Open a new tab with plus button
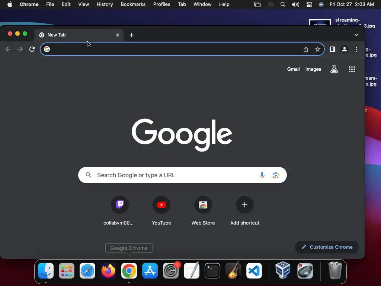Image resolution: width=381 pixels, height=286 pixels. tap(132, 35)
